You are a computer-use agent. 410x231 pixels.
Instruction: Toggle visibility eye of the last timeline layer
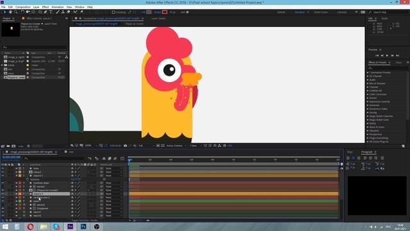(x=3, y=216)
